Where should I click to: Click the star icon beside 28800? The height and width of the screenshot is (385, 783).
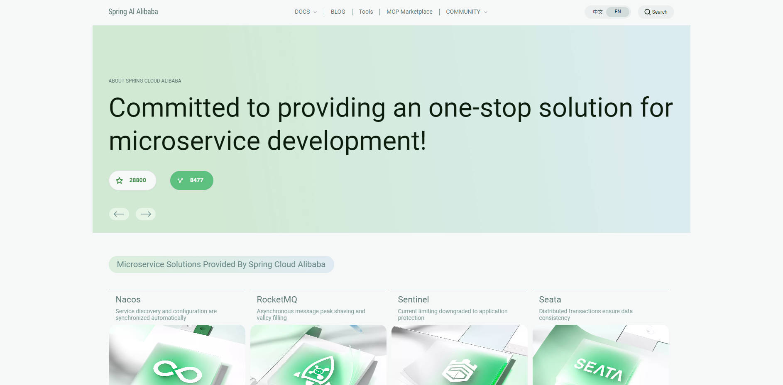(120, 180)
